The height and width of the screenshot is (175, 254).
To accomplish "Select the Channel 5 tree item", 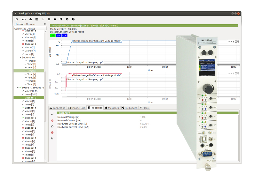I will click(x=30, y=148).
